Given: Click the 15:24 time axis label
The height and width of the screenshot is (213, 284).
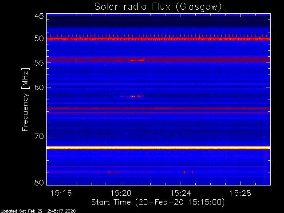Looking at the screenshot, I should [181, 193].
